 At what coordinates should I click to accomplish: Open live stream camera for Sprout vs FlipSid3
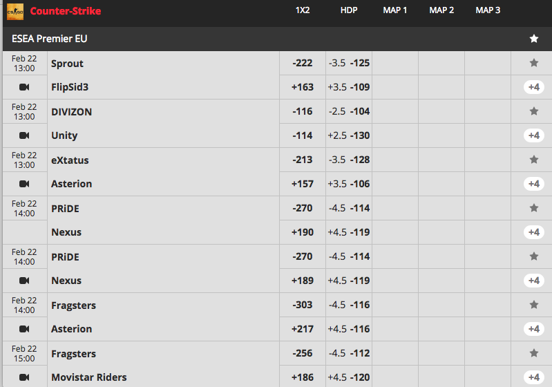[24, 87]
